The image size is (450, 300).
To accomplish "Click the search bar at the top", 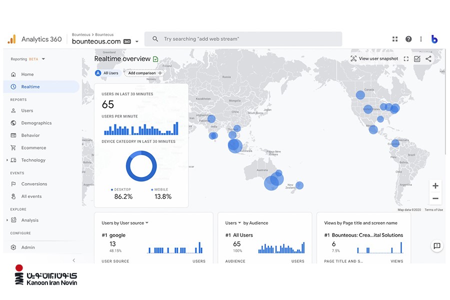I will tap(243, 39).
